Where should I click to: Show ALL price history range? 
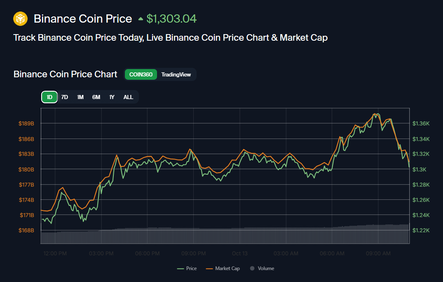point(128,97)
